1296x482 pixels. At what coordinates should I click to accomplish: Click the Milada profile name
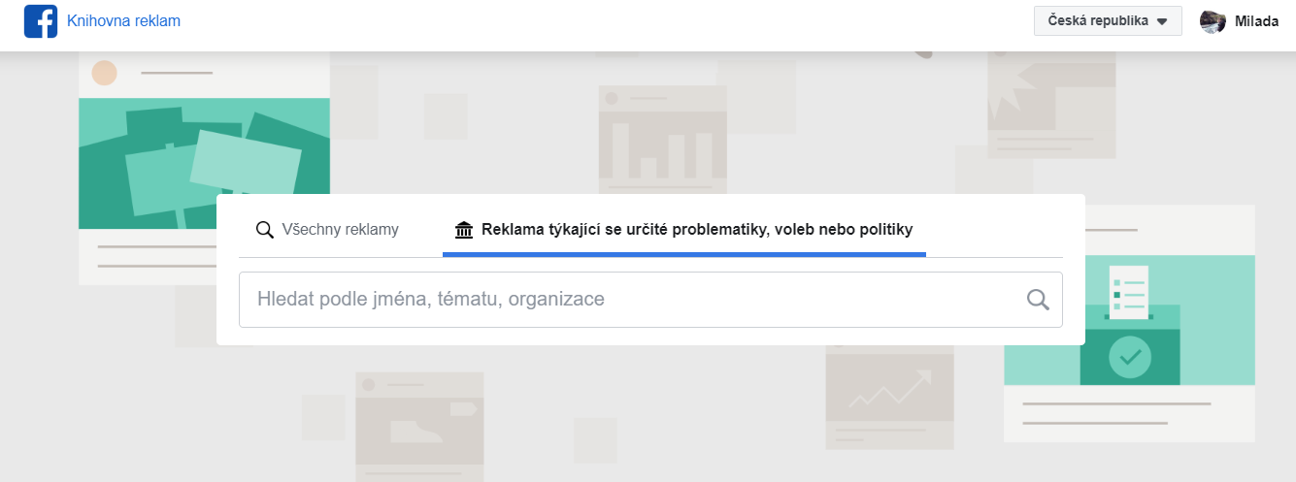tap(1256, 21)
